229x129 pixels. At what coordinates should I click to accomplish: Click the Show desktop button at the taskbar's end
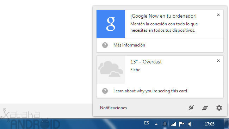pyautogui.click(x=227, y=124)
